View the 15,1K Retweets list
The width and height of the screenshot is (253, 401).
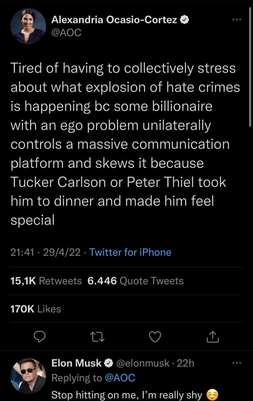(x=46, y=281)
